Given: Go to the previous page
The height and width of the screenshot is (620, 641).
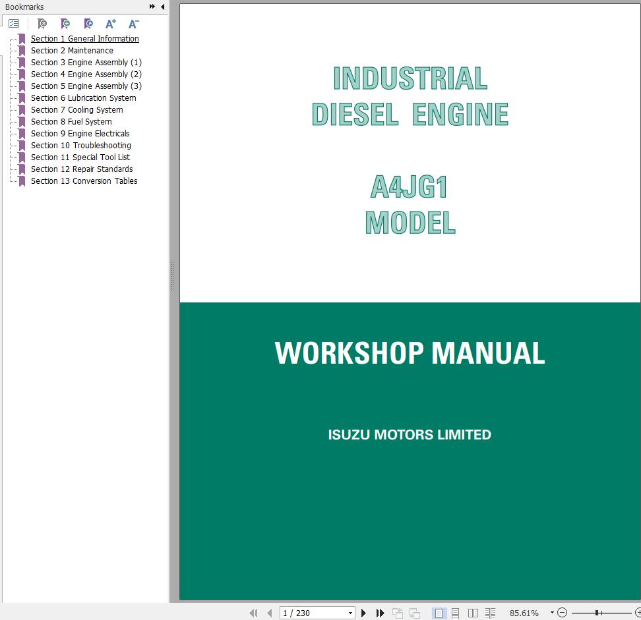Looking at the screenshot, I should coord(270,613).
